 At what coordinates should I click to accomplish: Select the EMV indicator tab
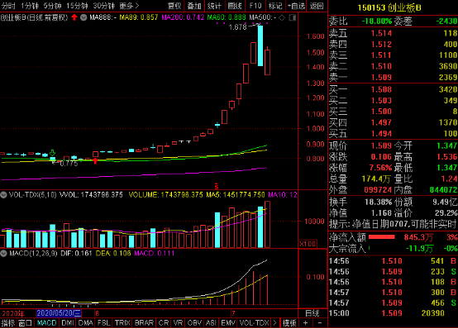[x=228, y=323]
